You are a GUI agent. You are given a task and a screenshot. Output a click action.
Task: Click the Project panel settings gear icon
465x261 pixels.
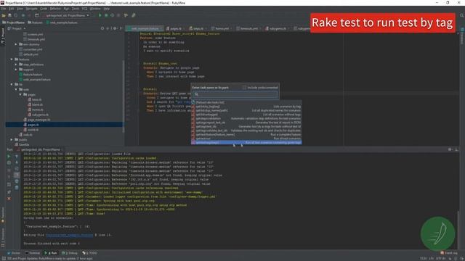(x=115, y=28)
